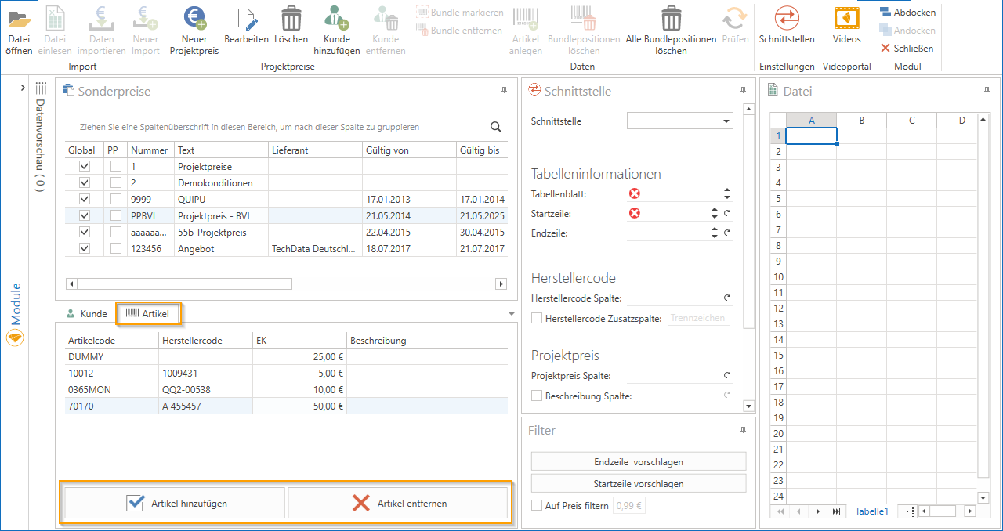Open Schnittstellen settings icon
The image size is (1003, 531).
786,19
